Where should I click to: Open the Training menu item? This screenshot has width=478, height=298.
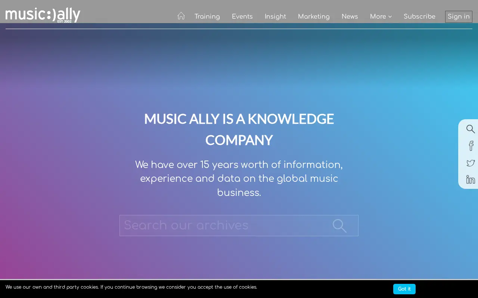(x=207, y=16)
